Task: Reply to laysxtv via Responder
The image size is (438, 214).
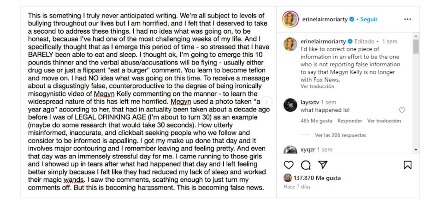Action: [349, 121]
